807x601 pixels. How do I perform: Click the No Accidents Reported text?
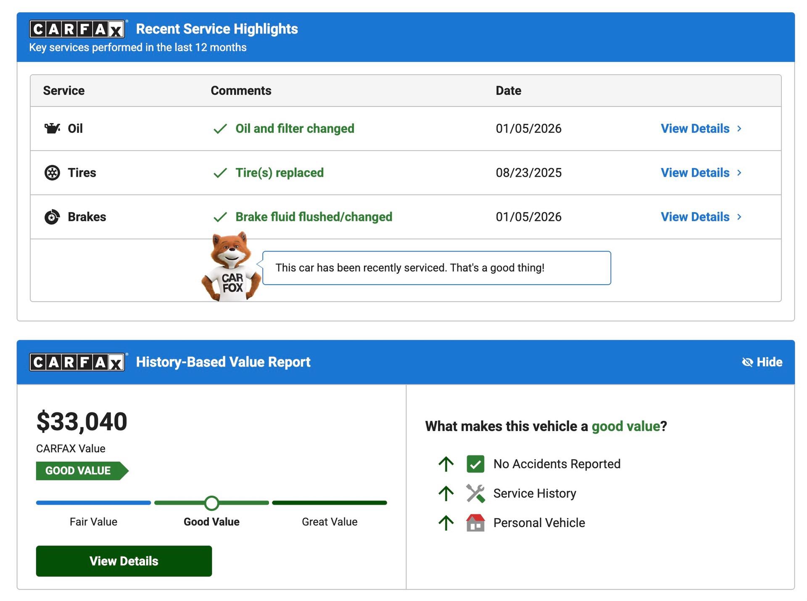click(x=557, y=464)
